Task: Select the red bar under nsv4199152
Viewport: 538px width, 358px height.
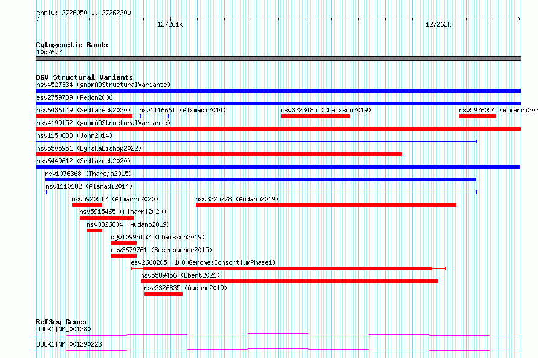Action: 278,129
